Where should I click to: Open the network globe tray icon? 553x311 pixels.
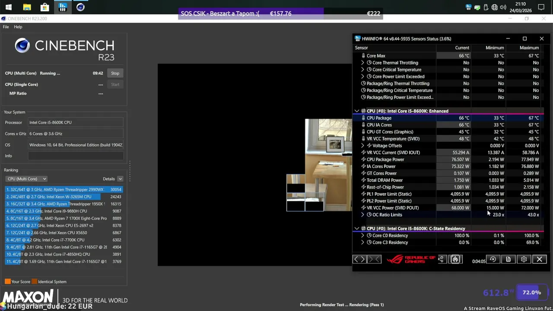tap(494, 7)
